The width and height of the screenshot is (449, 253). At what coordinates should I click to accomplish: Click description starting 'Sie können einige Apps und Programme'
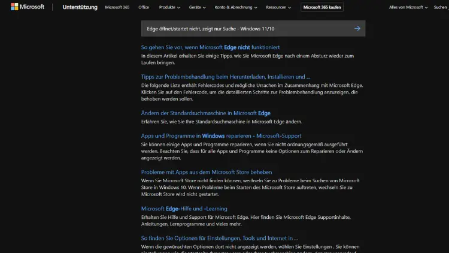pos(252,151)
